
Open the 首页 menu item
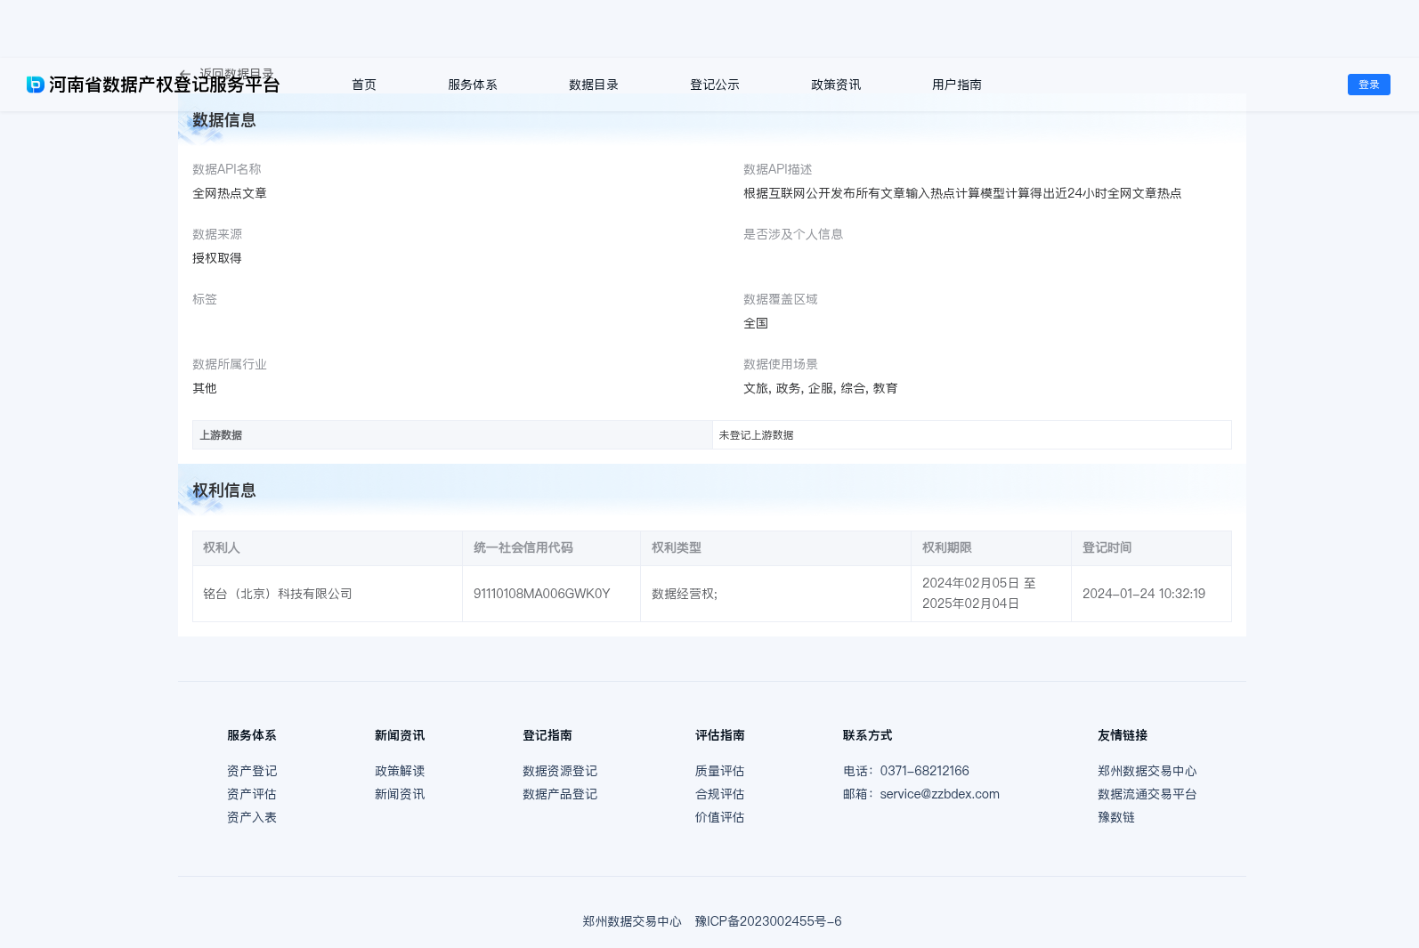coord(364,85)
